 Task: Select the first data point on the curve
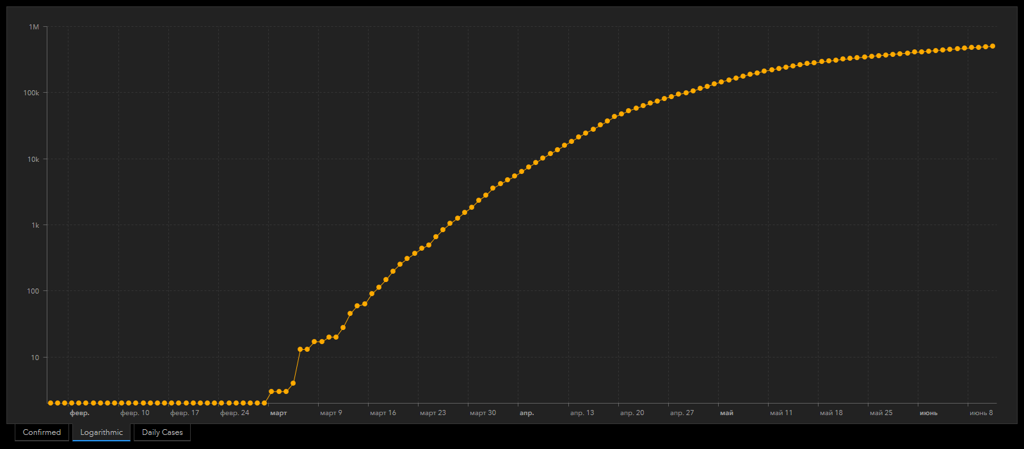pyautogui.click(x=51, y=403)
